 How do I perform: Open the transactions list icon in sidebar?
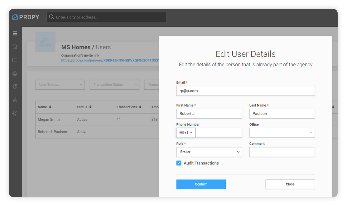tap(15, 60)
